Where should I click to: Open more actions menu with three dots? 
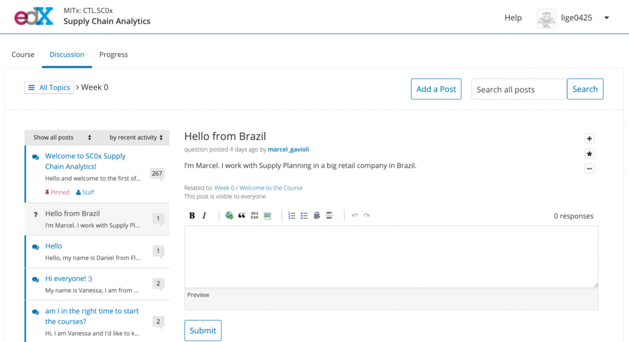coord(590,169)
